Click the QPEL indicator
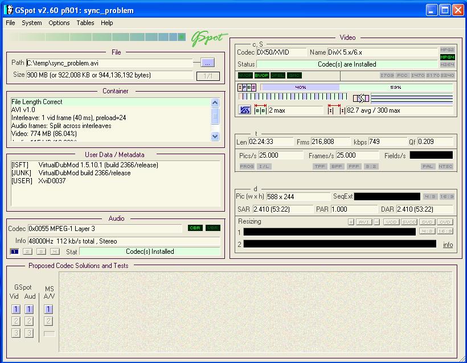Viewport: 467px width, 363px height. (278, 75)
